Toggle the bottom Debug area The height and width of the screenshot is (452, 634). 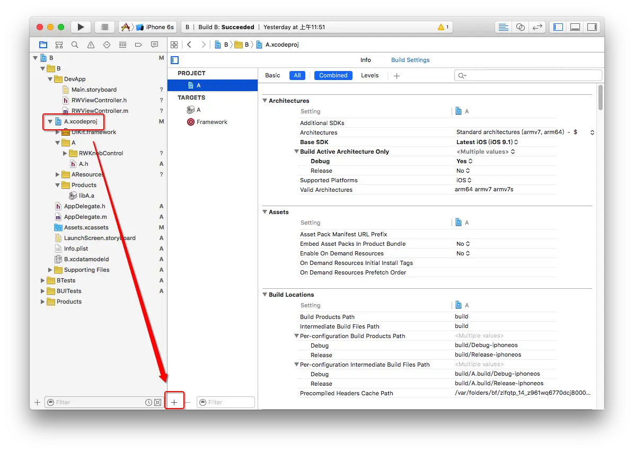[x=575, y=27]
